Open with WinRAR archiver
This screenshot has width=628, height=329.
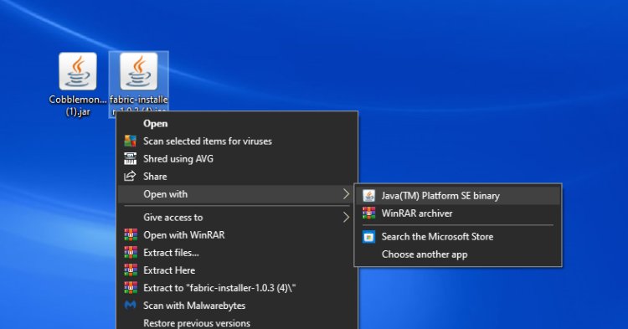click(x=458, y=213)
